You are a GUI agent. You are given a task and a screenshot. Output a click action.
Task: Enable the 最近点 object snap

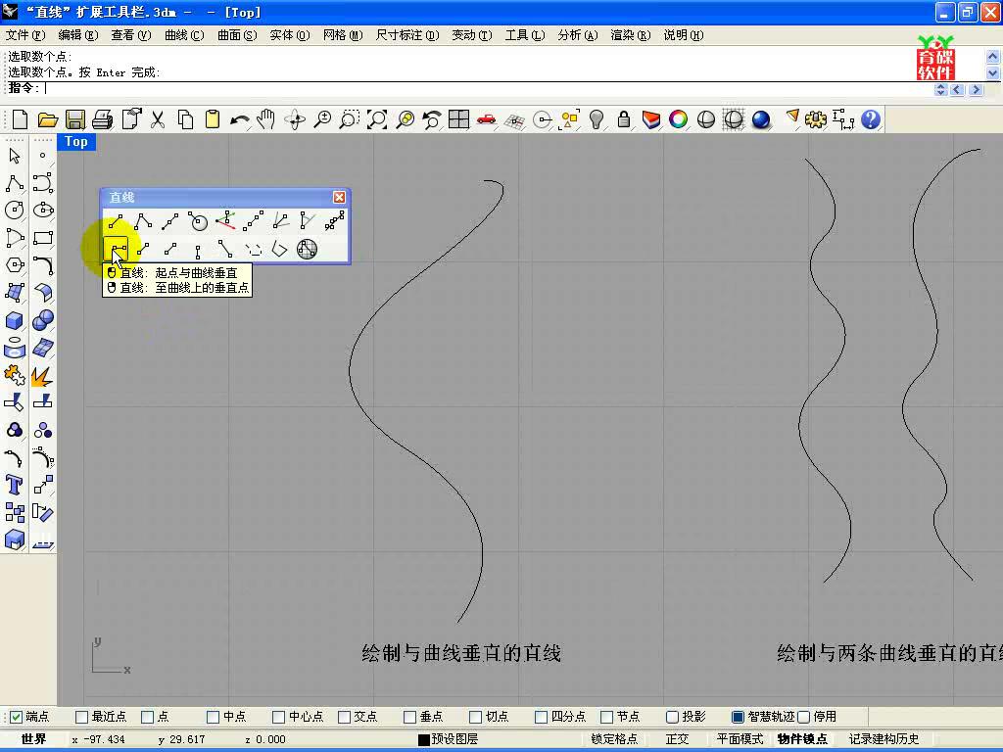(101, 717)
